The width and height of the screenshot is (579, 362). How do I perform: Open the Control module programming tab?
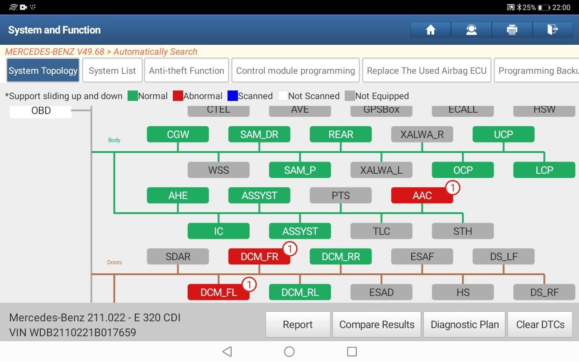tap(295, 71)
